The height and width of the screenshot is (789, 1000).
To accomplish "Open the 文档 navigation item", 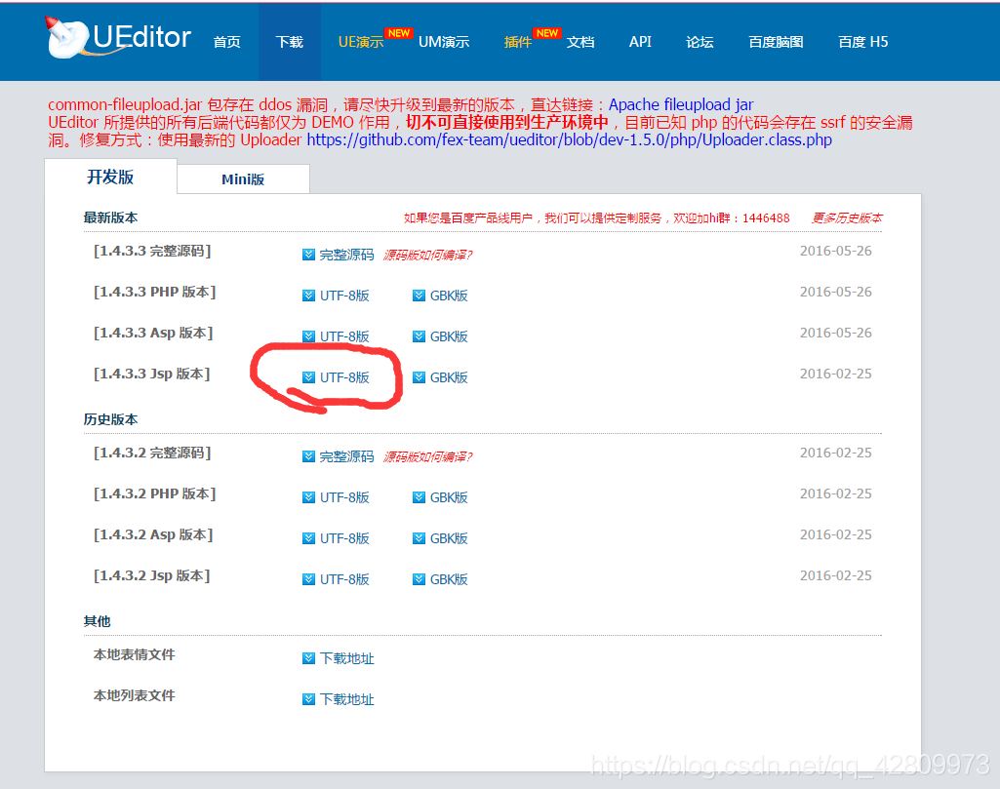I will tap(580, 42).
